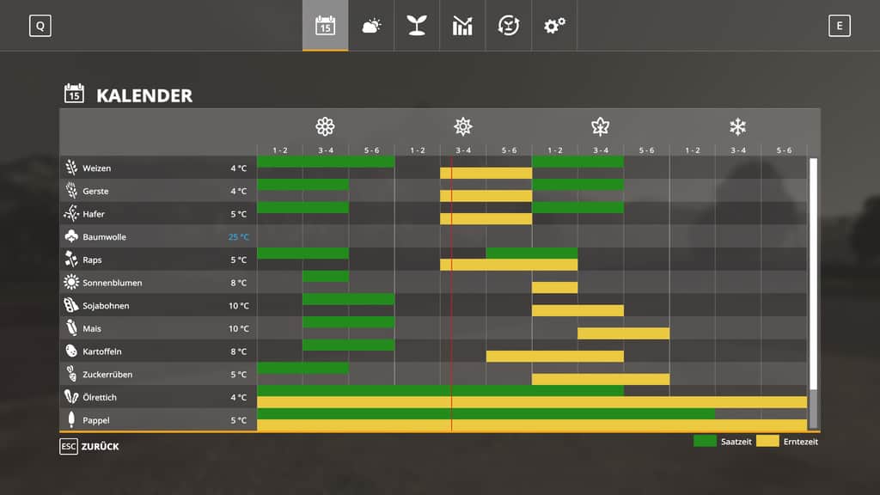The width and height of the screenshot is (880, 495).
Task: Select the Weizen crop row
Action: 97,168
